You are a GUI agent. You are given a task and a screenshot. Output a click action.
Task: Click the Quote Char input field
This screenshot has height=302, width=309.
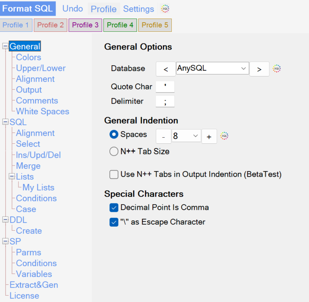tap(165, 87)
